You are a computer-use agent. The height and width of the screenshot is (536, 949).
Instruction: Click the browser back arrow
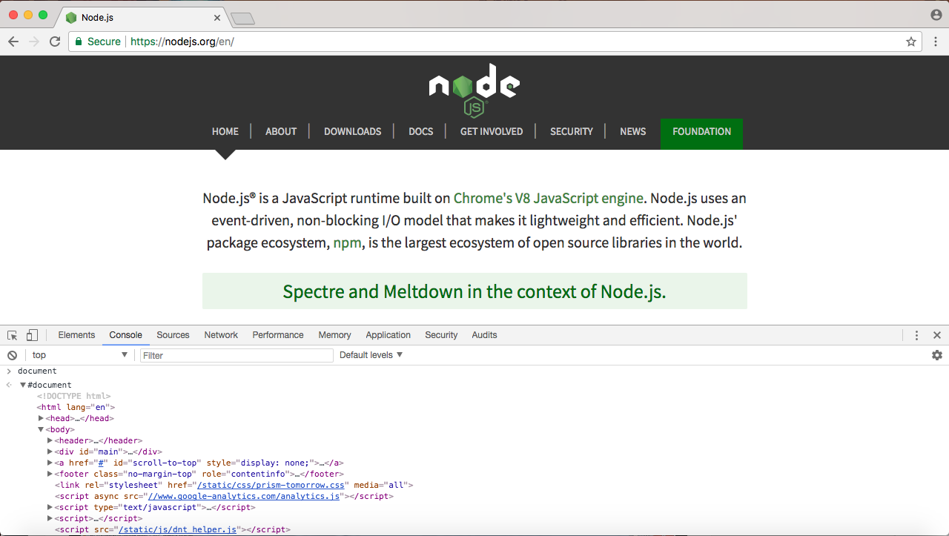(x=13, y=42)
